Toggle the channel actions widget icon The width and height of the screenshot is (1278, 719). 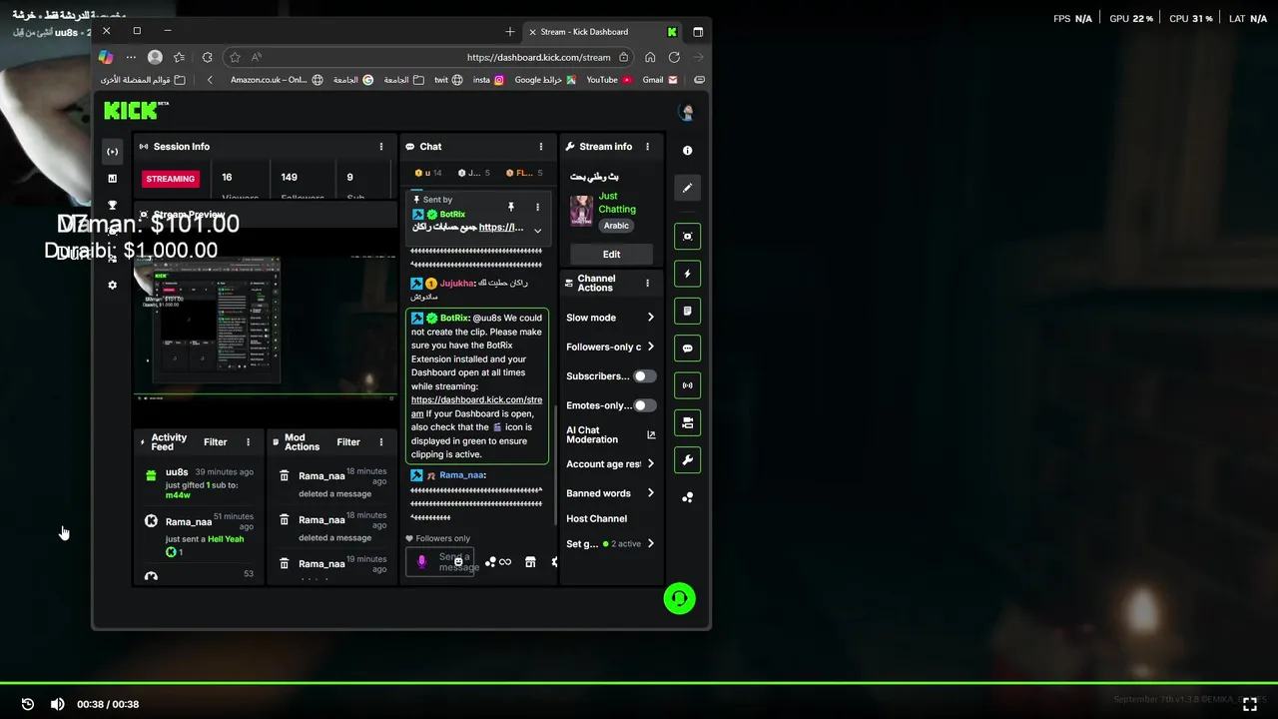point(687,423)
